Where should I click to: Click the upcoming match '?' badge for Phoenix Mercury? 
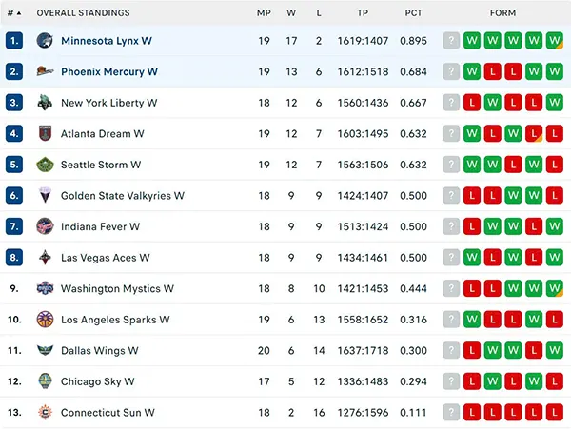451,71
